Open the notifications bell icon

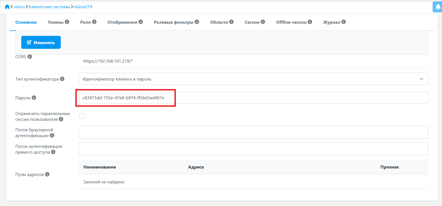pyautogui.click(x=438, y=7)
